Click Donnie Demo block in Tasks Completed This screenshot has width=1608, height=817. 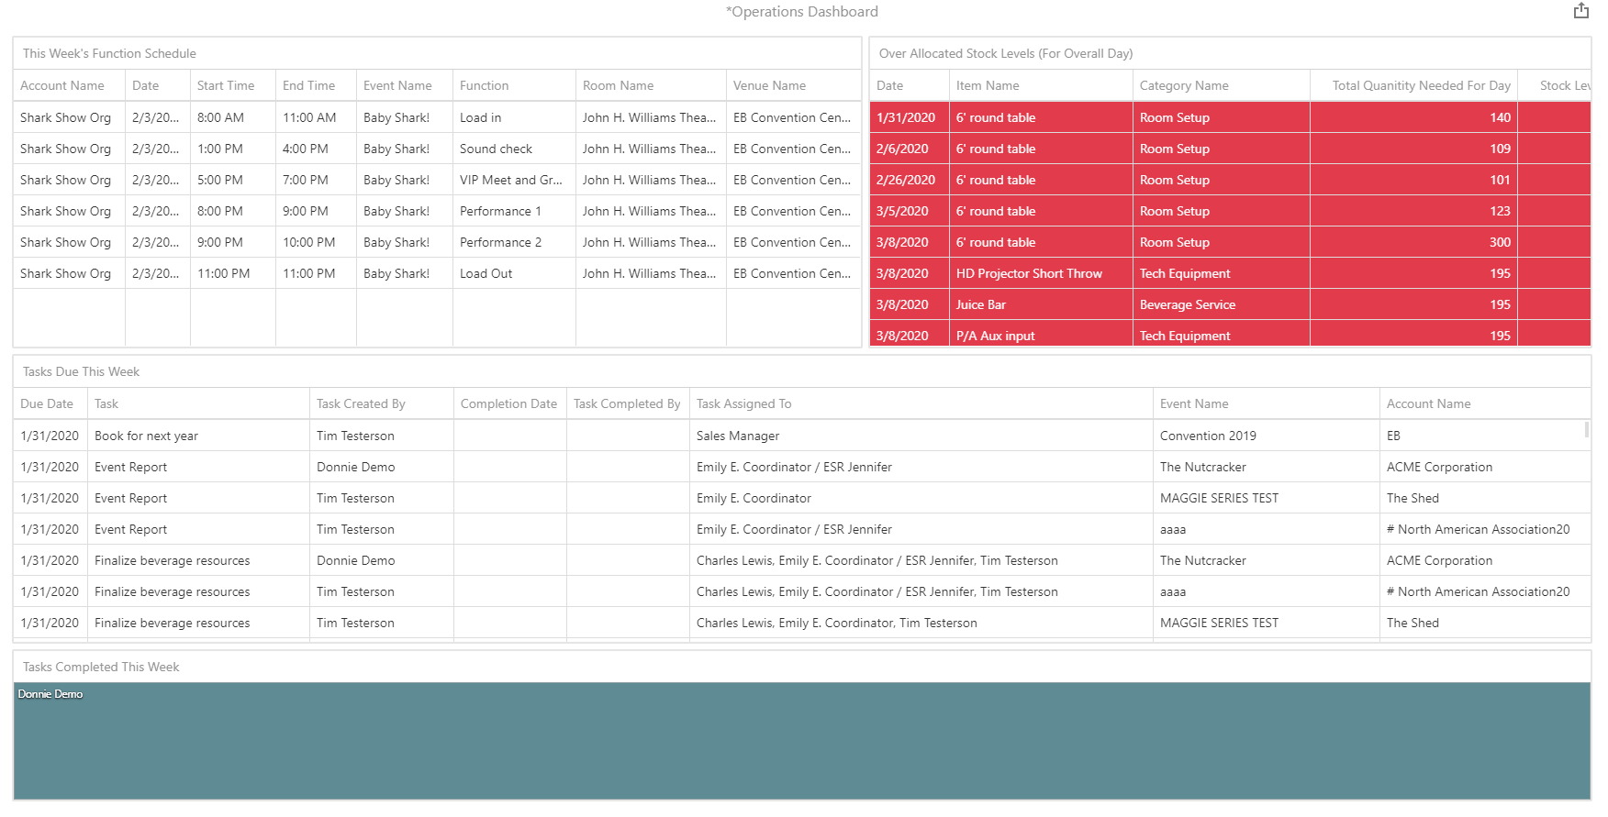801,741
